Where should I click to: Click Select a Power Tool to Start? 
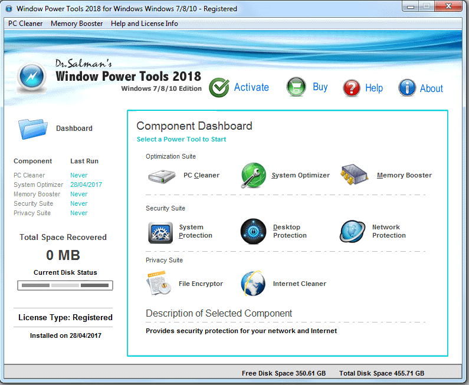tap(181, 139)
